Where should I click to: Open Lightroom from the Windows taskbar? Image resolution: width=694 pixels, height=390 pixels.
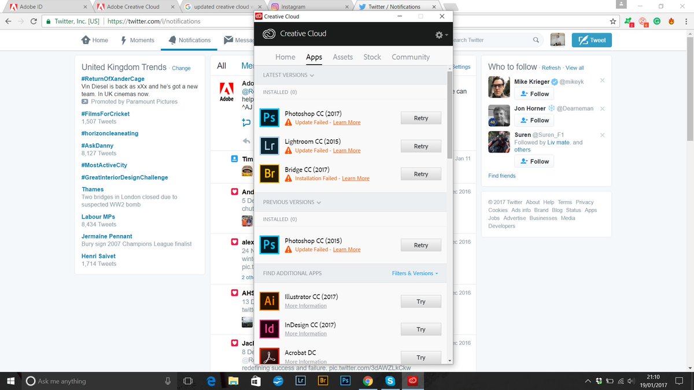(300, 381)
